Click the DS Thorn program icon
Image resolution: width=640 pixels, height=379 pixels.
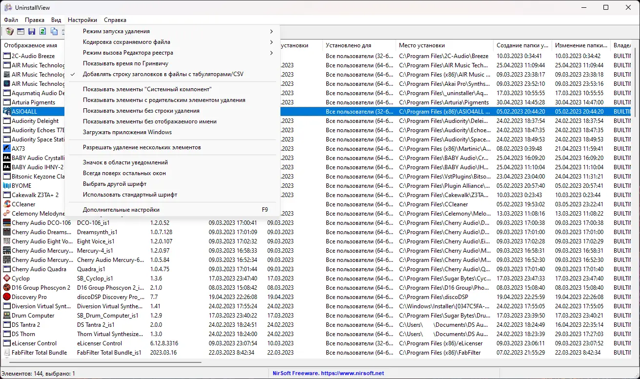[x=7, y=334]
